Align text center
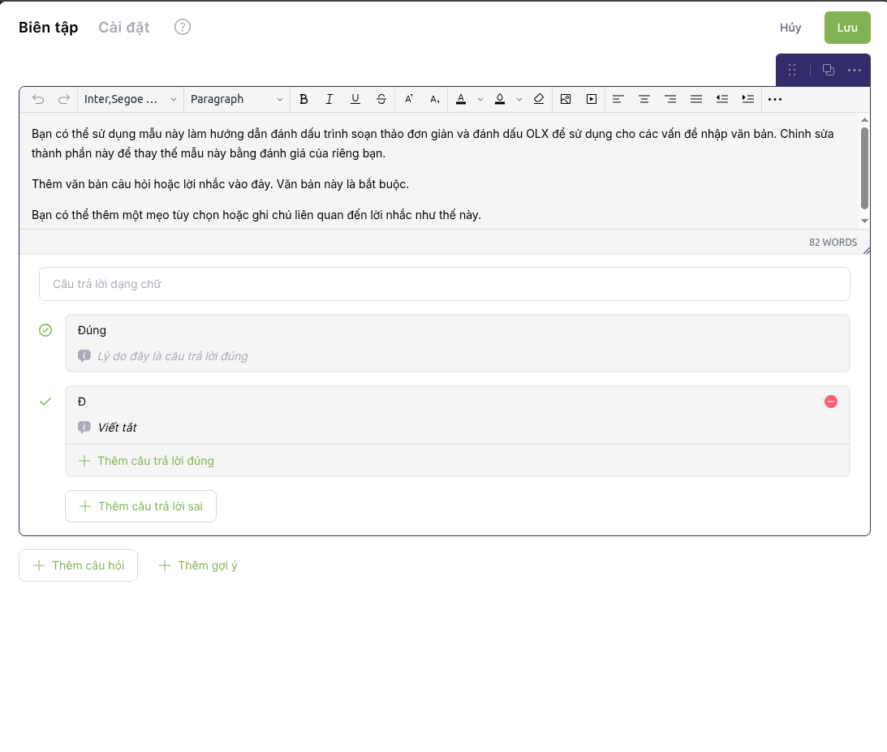 [644, 100]
